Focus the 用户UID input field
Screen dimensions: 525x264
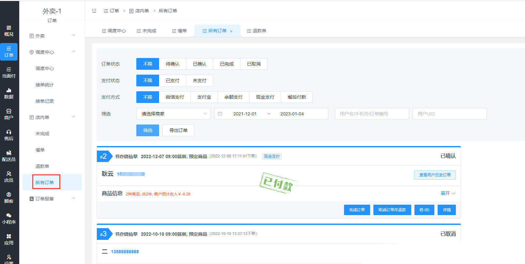coord(450,114)
